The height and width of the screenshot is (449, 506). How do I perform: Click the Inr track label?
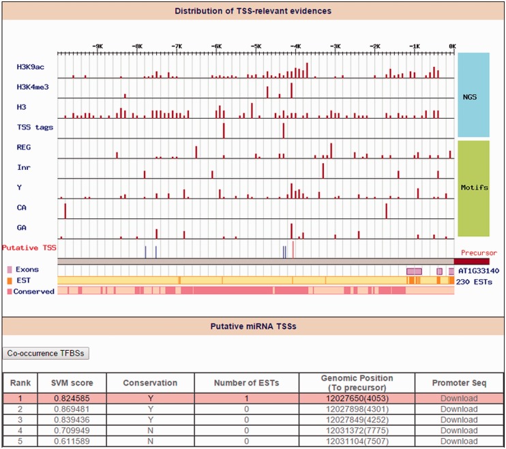24,168
